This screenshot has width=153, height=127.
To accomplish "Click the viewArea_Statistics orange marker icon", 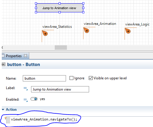I will coord(45,33).
